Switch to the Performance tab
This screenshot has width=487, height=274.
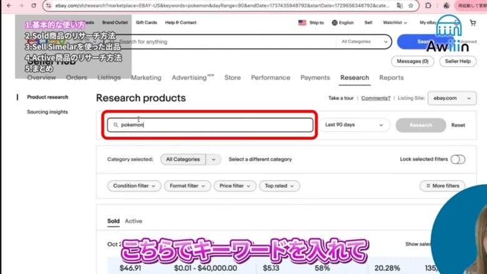click(270, 77)
